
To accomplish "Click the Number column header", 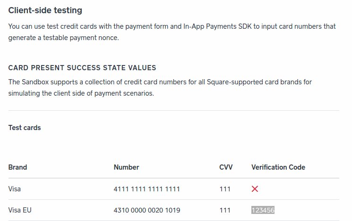I will coord(126,167).
